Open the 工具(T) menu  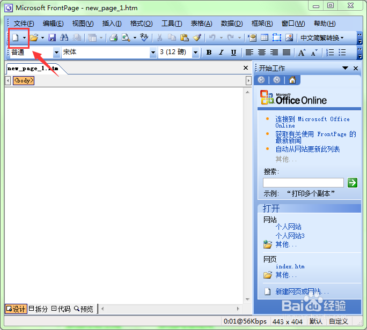[172, 24]
